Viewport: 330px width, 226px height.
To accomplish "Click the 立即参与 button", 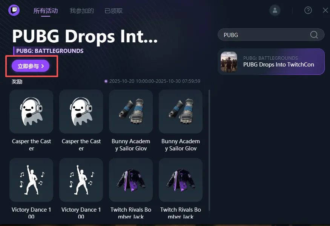I will click(31, 66).
